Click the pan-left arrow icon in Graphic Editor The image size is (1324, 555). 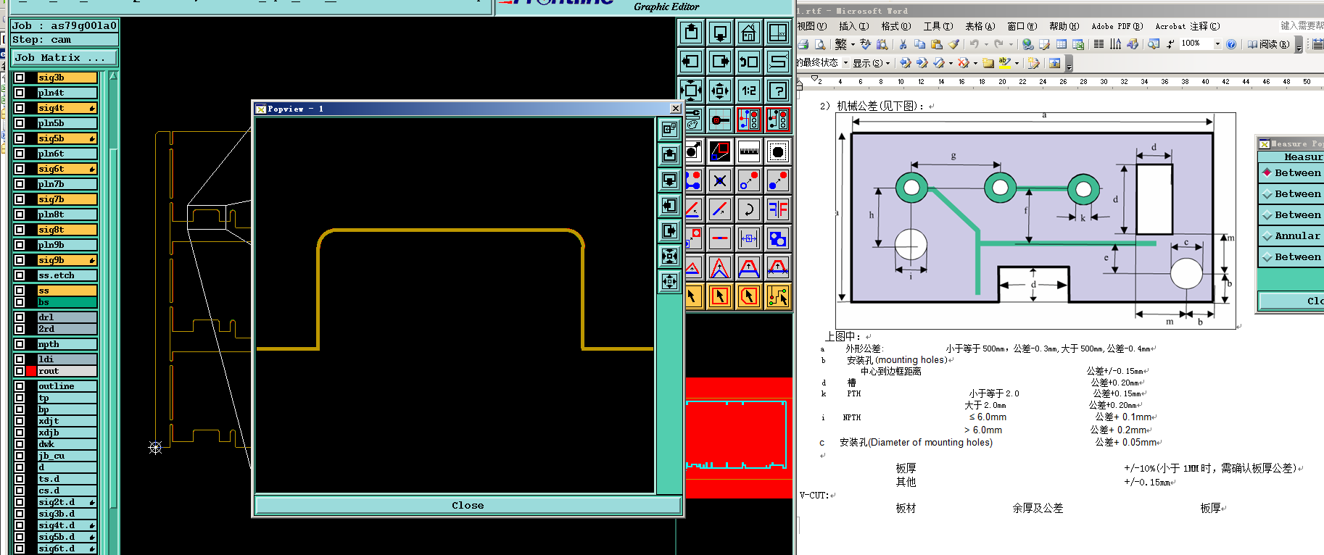[x=691, y=62]
